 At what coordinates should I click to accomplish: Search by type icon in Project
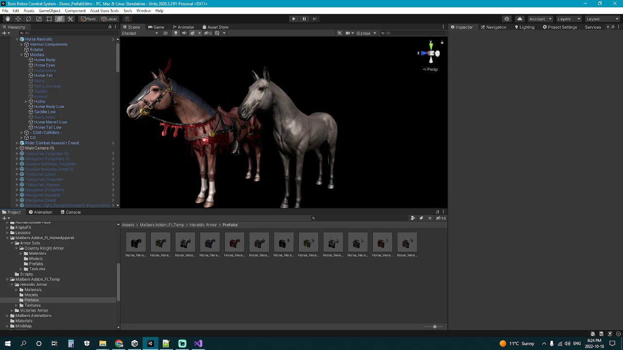(x=413, y=218)
